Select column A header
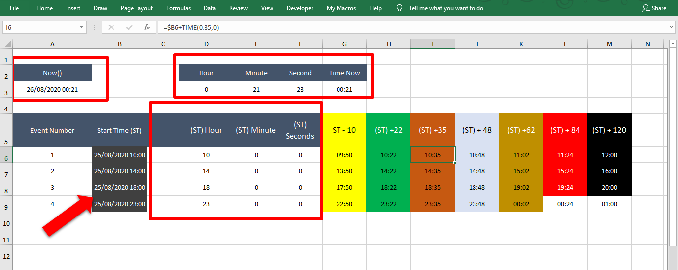This screenshot has height=270, width=678. click(x=52, y=44)
